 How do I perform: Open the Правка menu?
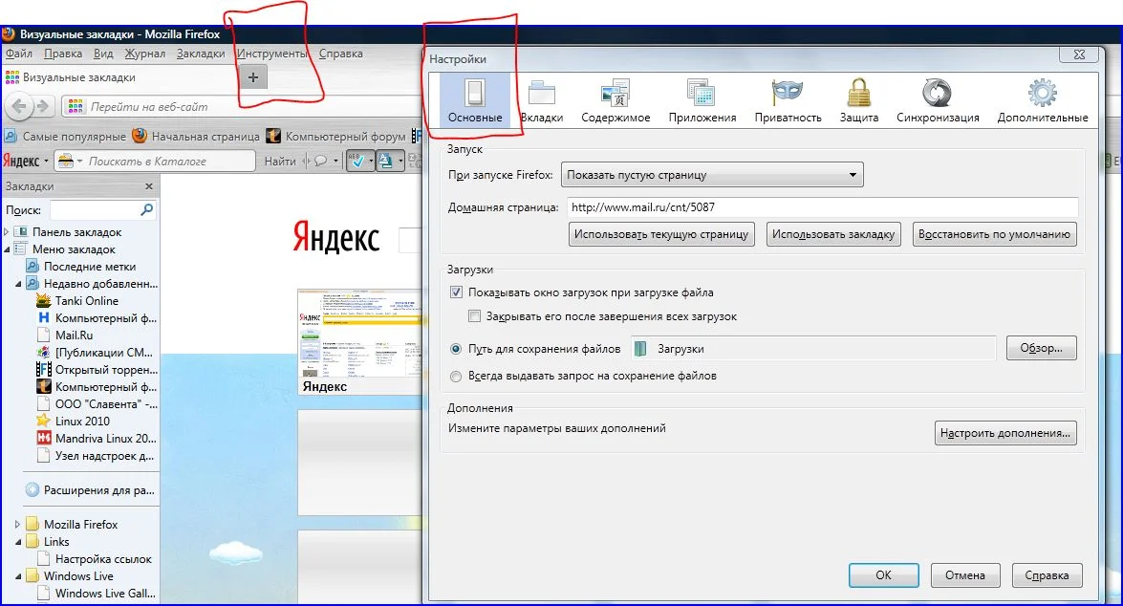tap(63, 54)
